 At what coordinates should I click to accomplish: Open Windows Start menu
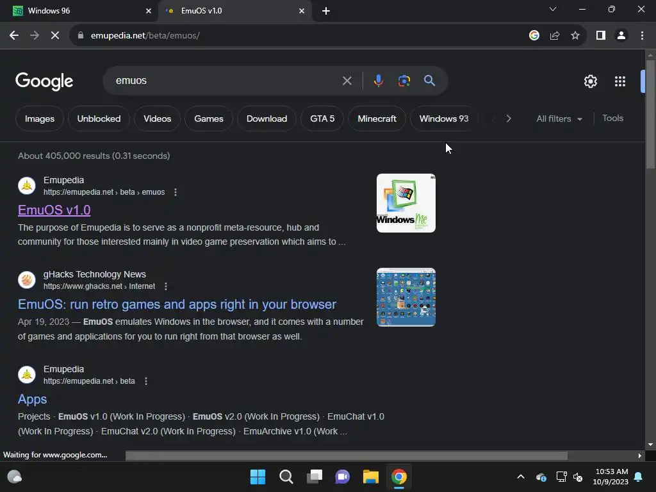coord(258,477)
